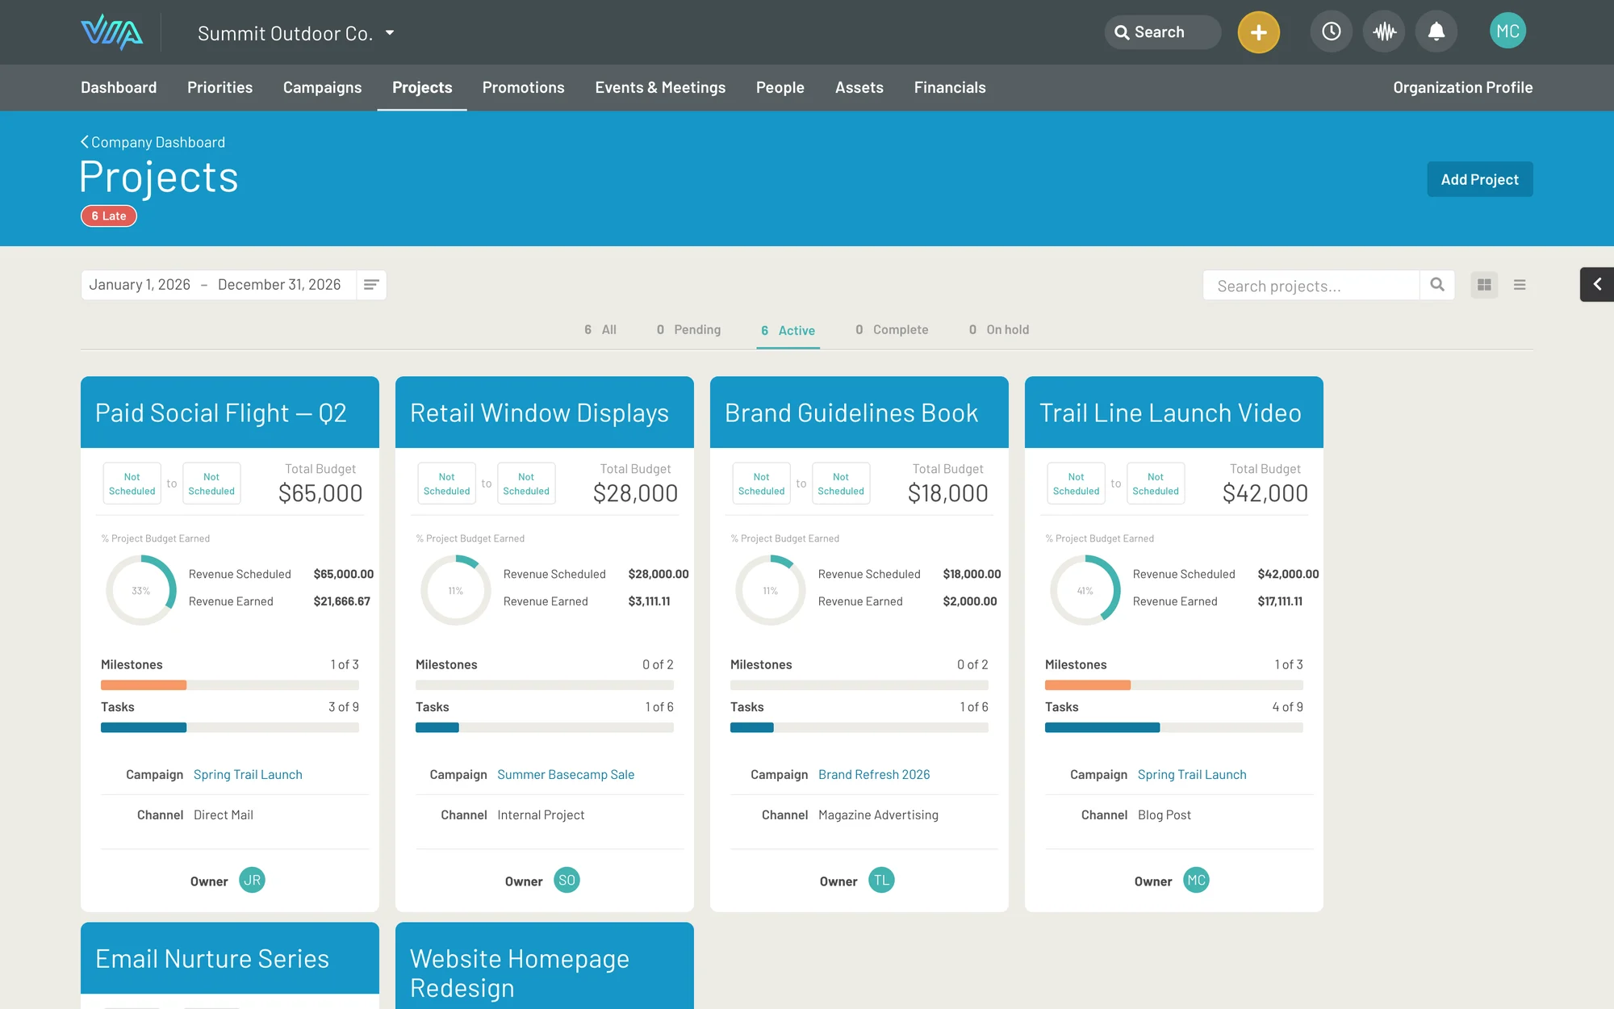Switch to list view

pos(1520,285)
